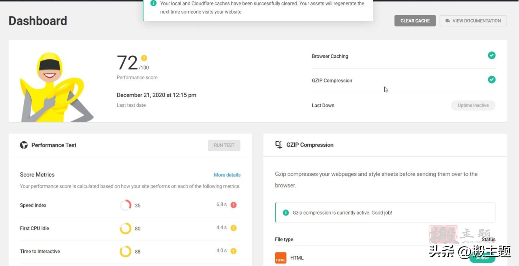Click the Speed Index score ring
The height and width of the screenshot is (266, 519).
[x=125, y=205]
